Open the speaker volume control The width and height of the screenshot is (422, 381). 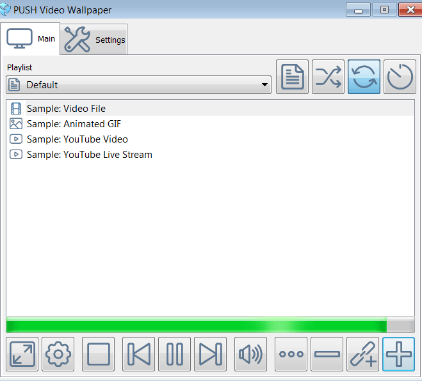(x=250, y=354)
